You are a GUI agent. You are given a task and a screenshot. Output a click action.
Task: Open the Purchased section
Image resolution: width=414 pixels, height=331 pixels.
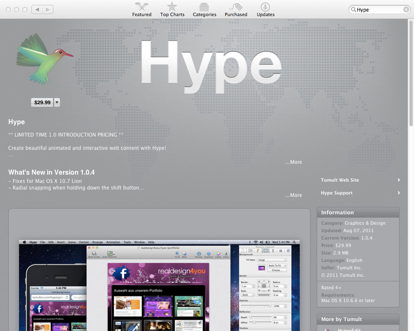236,10
